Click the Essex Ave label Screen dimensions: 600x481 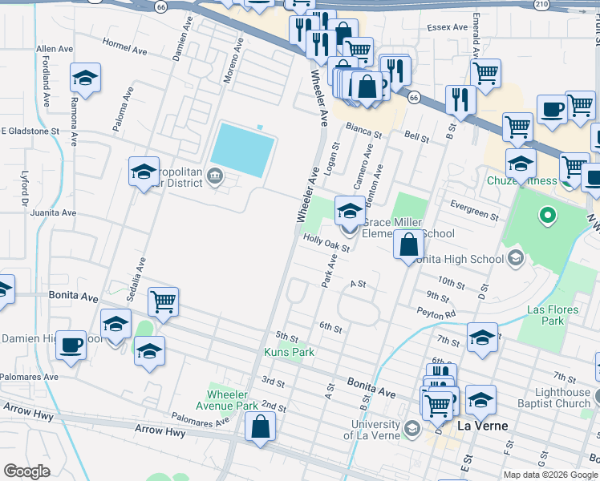[x=448, y=27]
